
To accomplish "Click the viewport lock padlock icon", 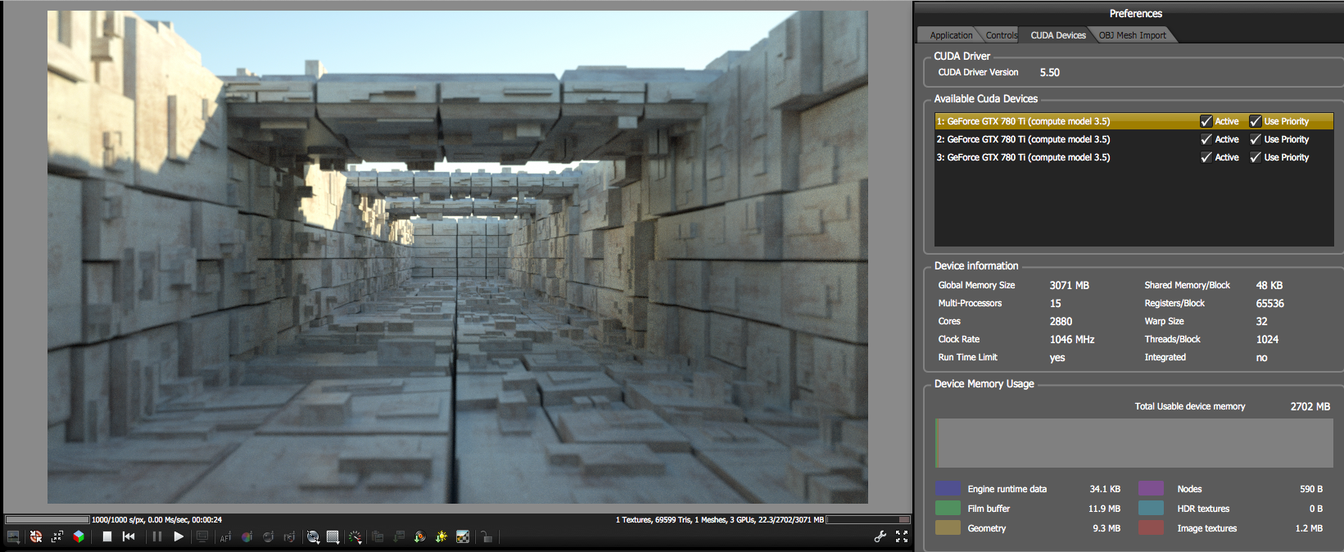I will click(486, 536).
